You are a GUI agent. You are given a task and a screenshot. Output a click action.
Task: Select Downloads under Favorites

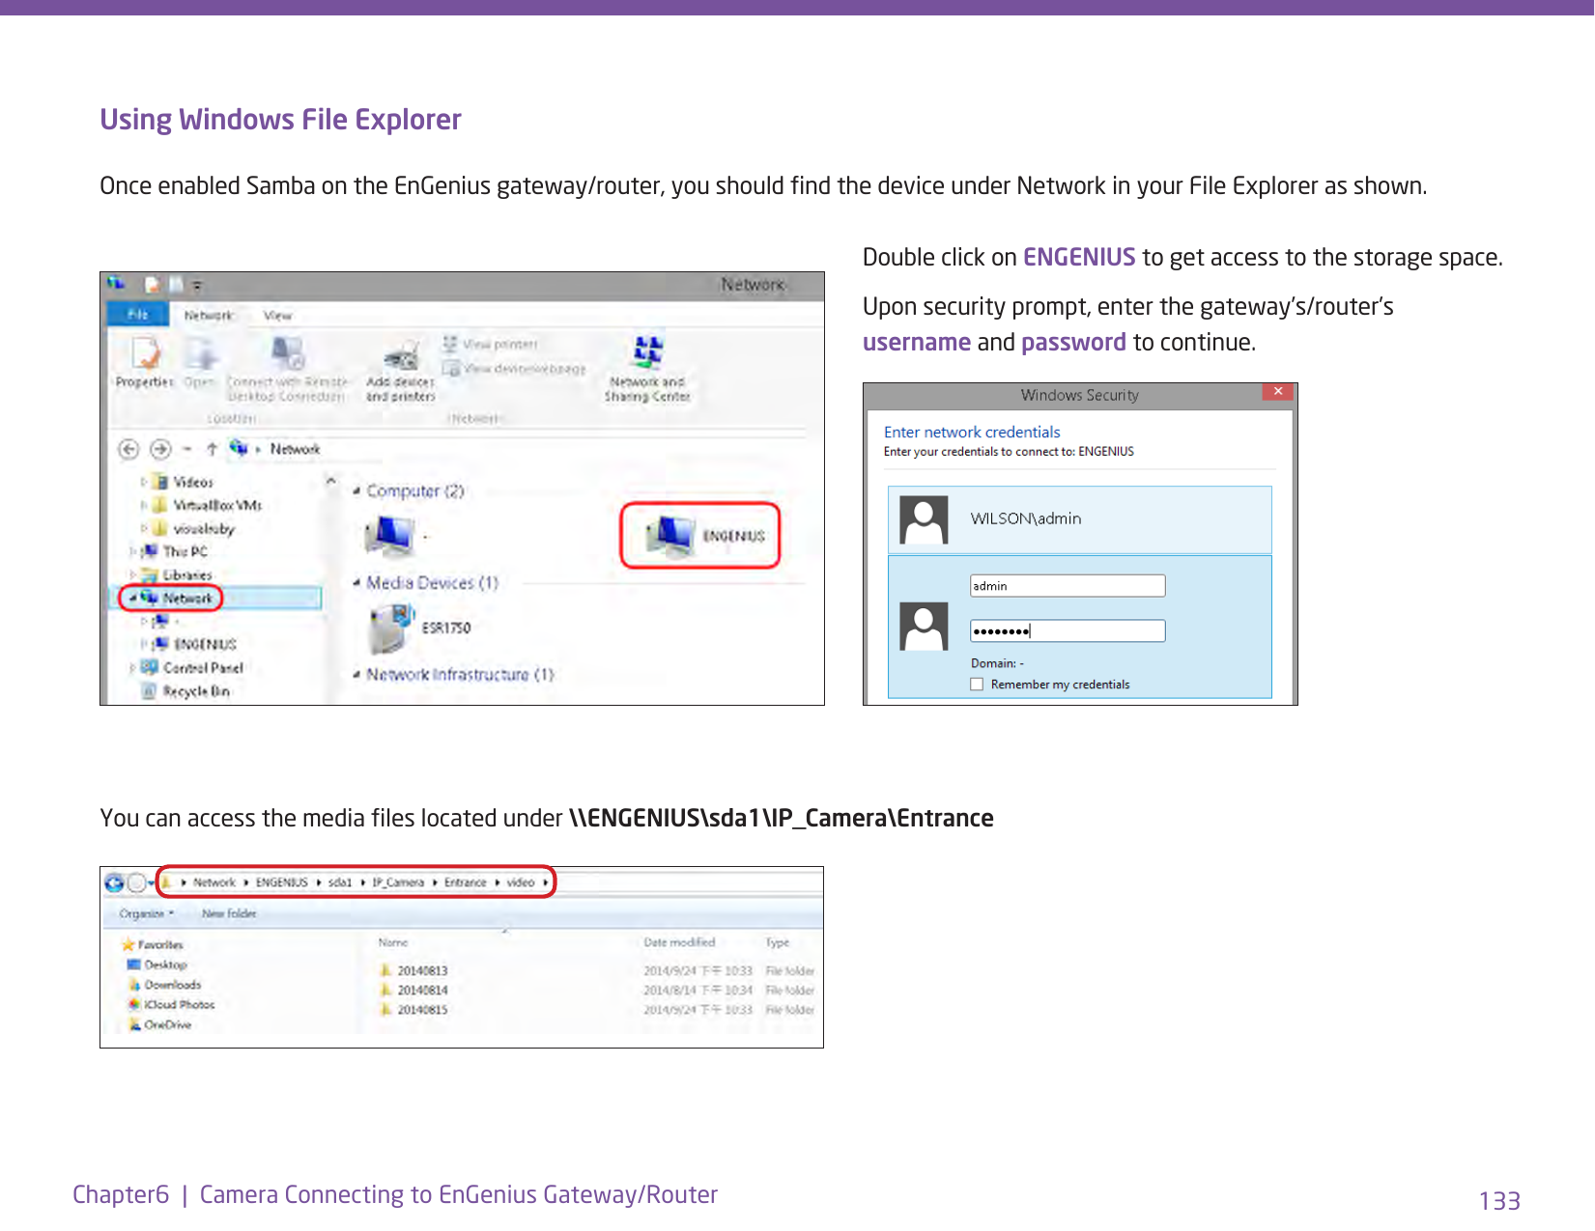pyautogui.click(x=164, y=985)
